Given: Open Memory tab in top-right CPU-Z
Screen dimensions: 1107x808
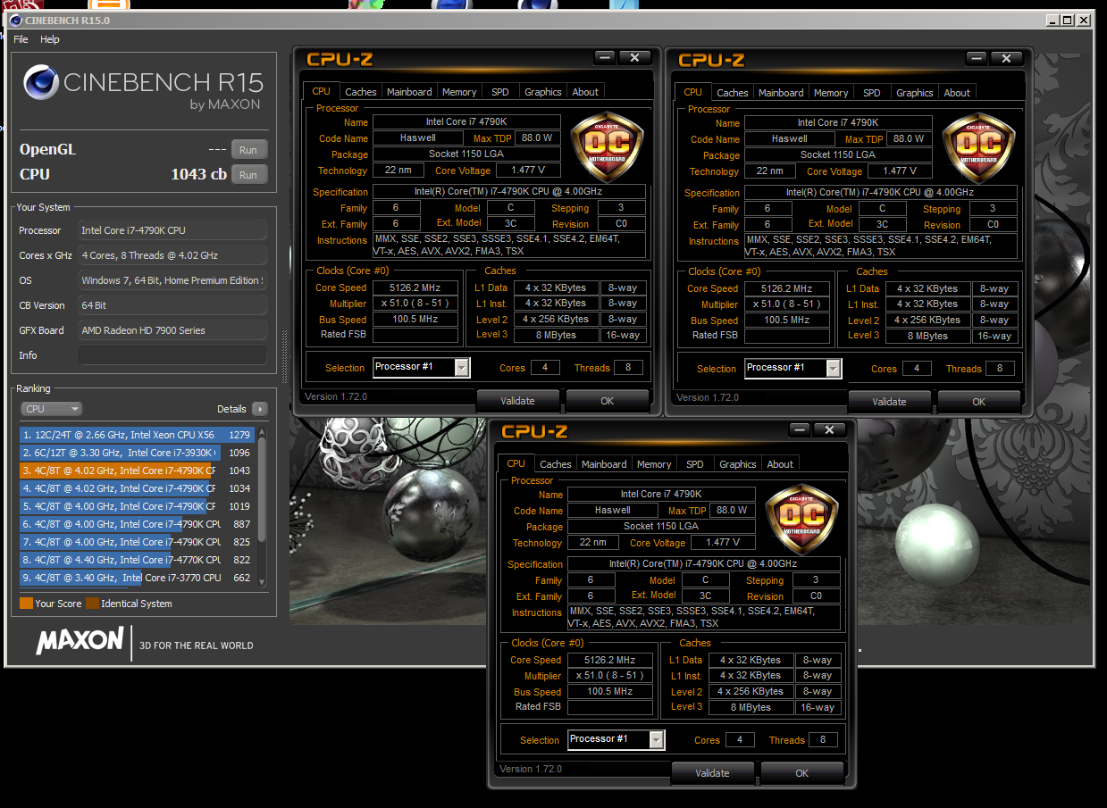Looking at the screenshot, I should click(x=831, y=92).
